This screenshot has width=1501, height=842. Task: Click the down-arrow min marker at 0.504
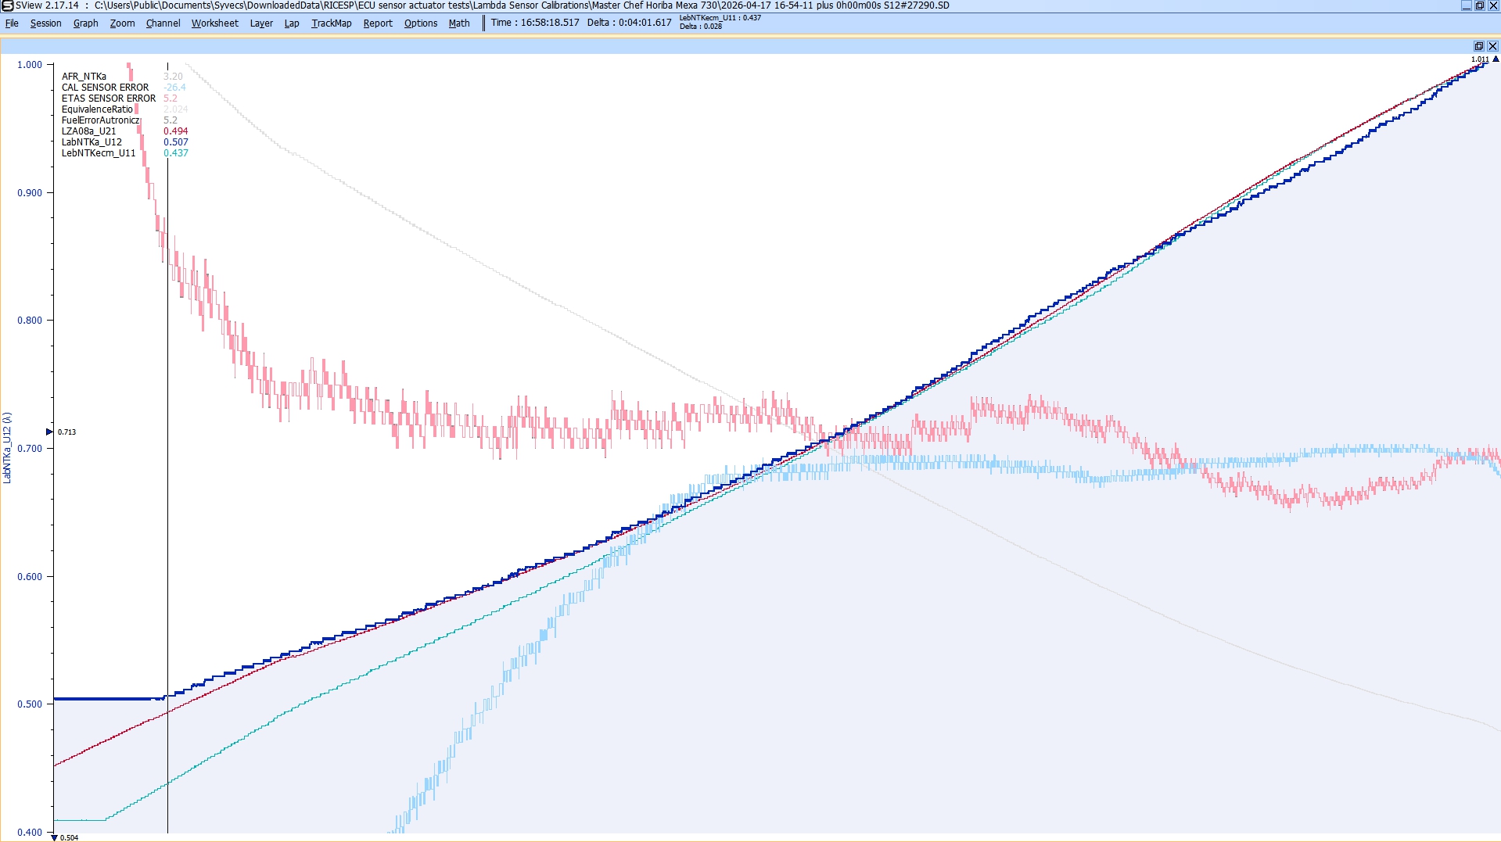54,837
